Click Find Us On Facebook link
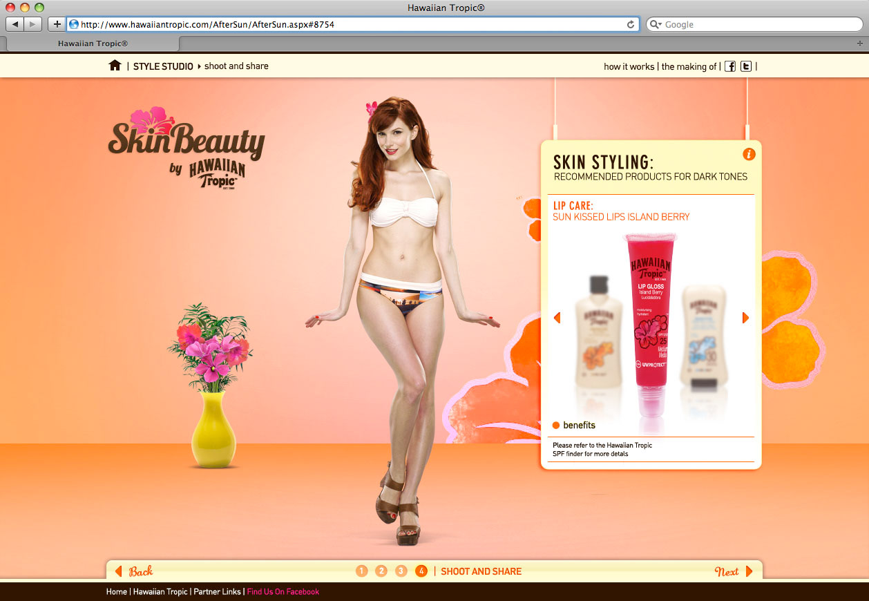Image resolution: width=869 pixels, height=601 pixels. 283,592
